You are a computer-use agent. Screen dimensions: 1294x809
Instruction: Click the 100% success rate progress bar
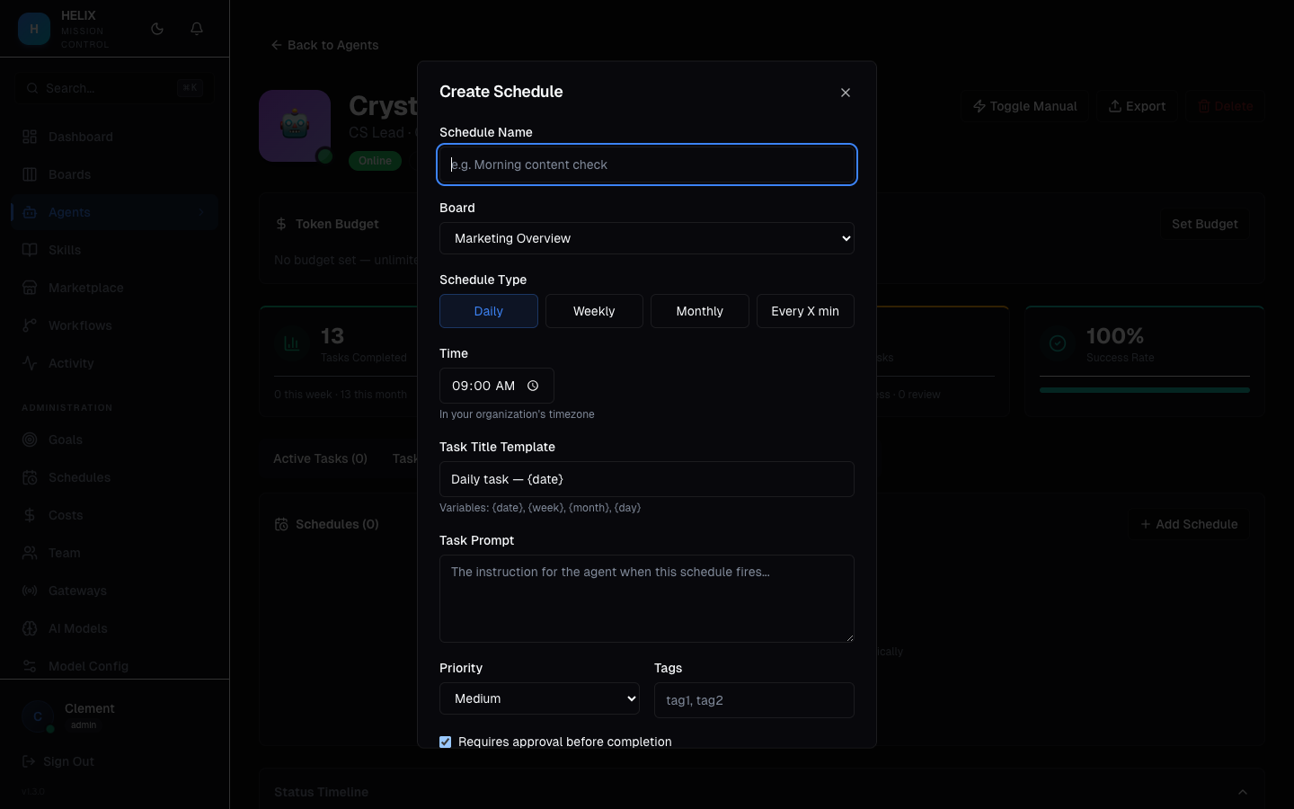pos(1145,390)
